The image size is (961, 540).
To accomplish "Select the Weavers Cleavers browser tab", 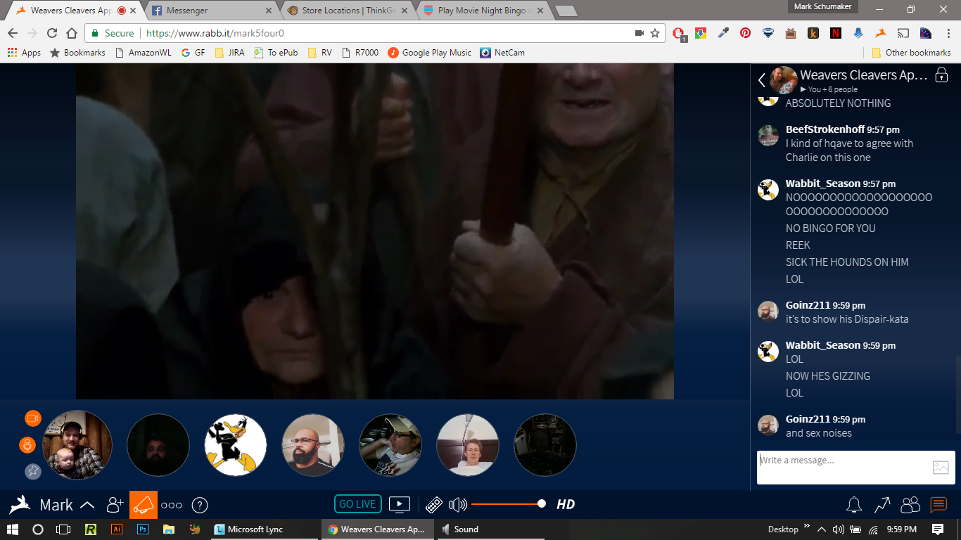I will coord(74,11).
